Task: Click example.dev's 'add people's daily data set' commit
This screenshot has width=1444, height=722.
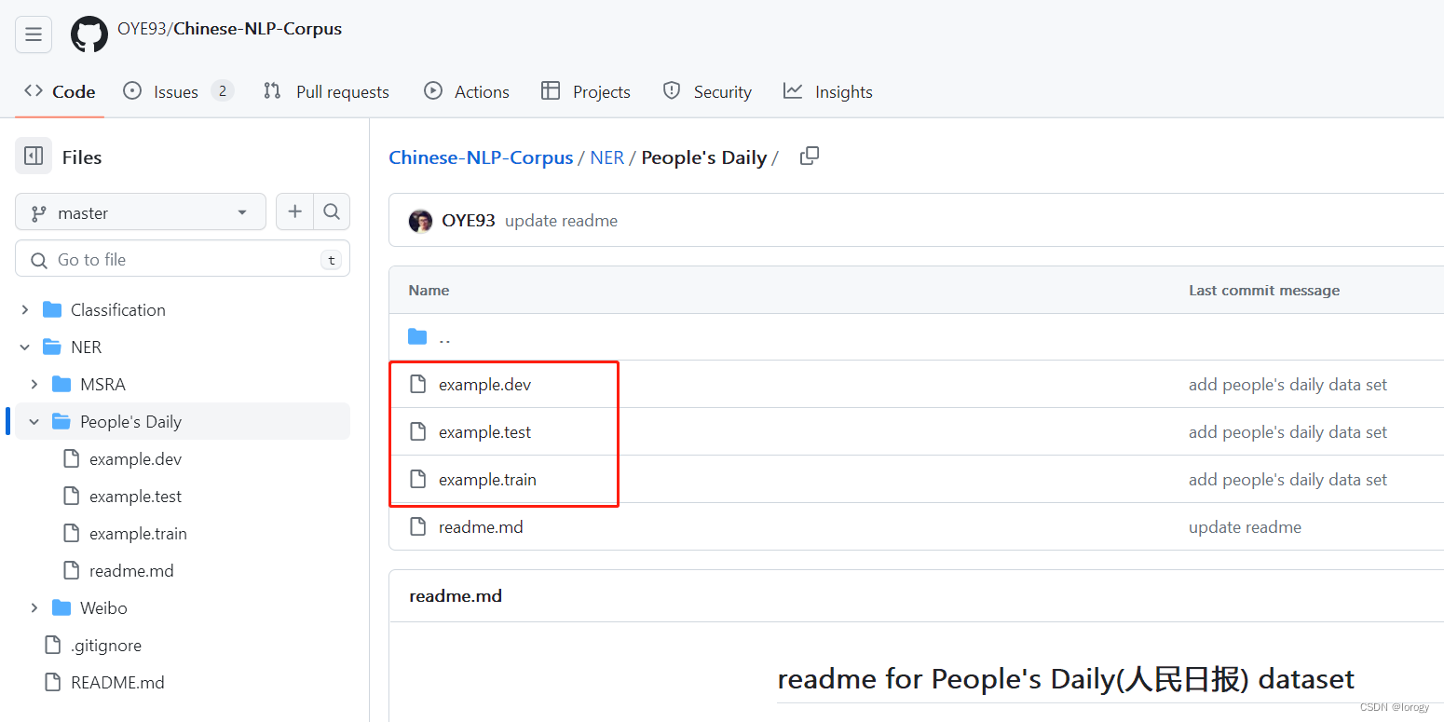Action: point(1287,384)
